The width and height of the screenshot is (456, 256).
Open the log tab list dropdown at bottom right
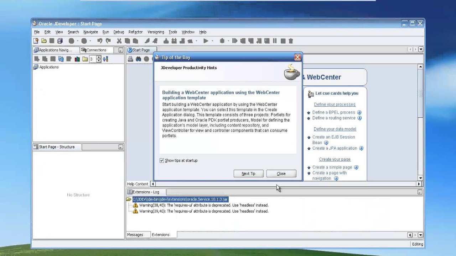pyautogui.click(x=421, y=235)
